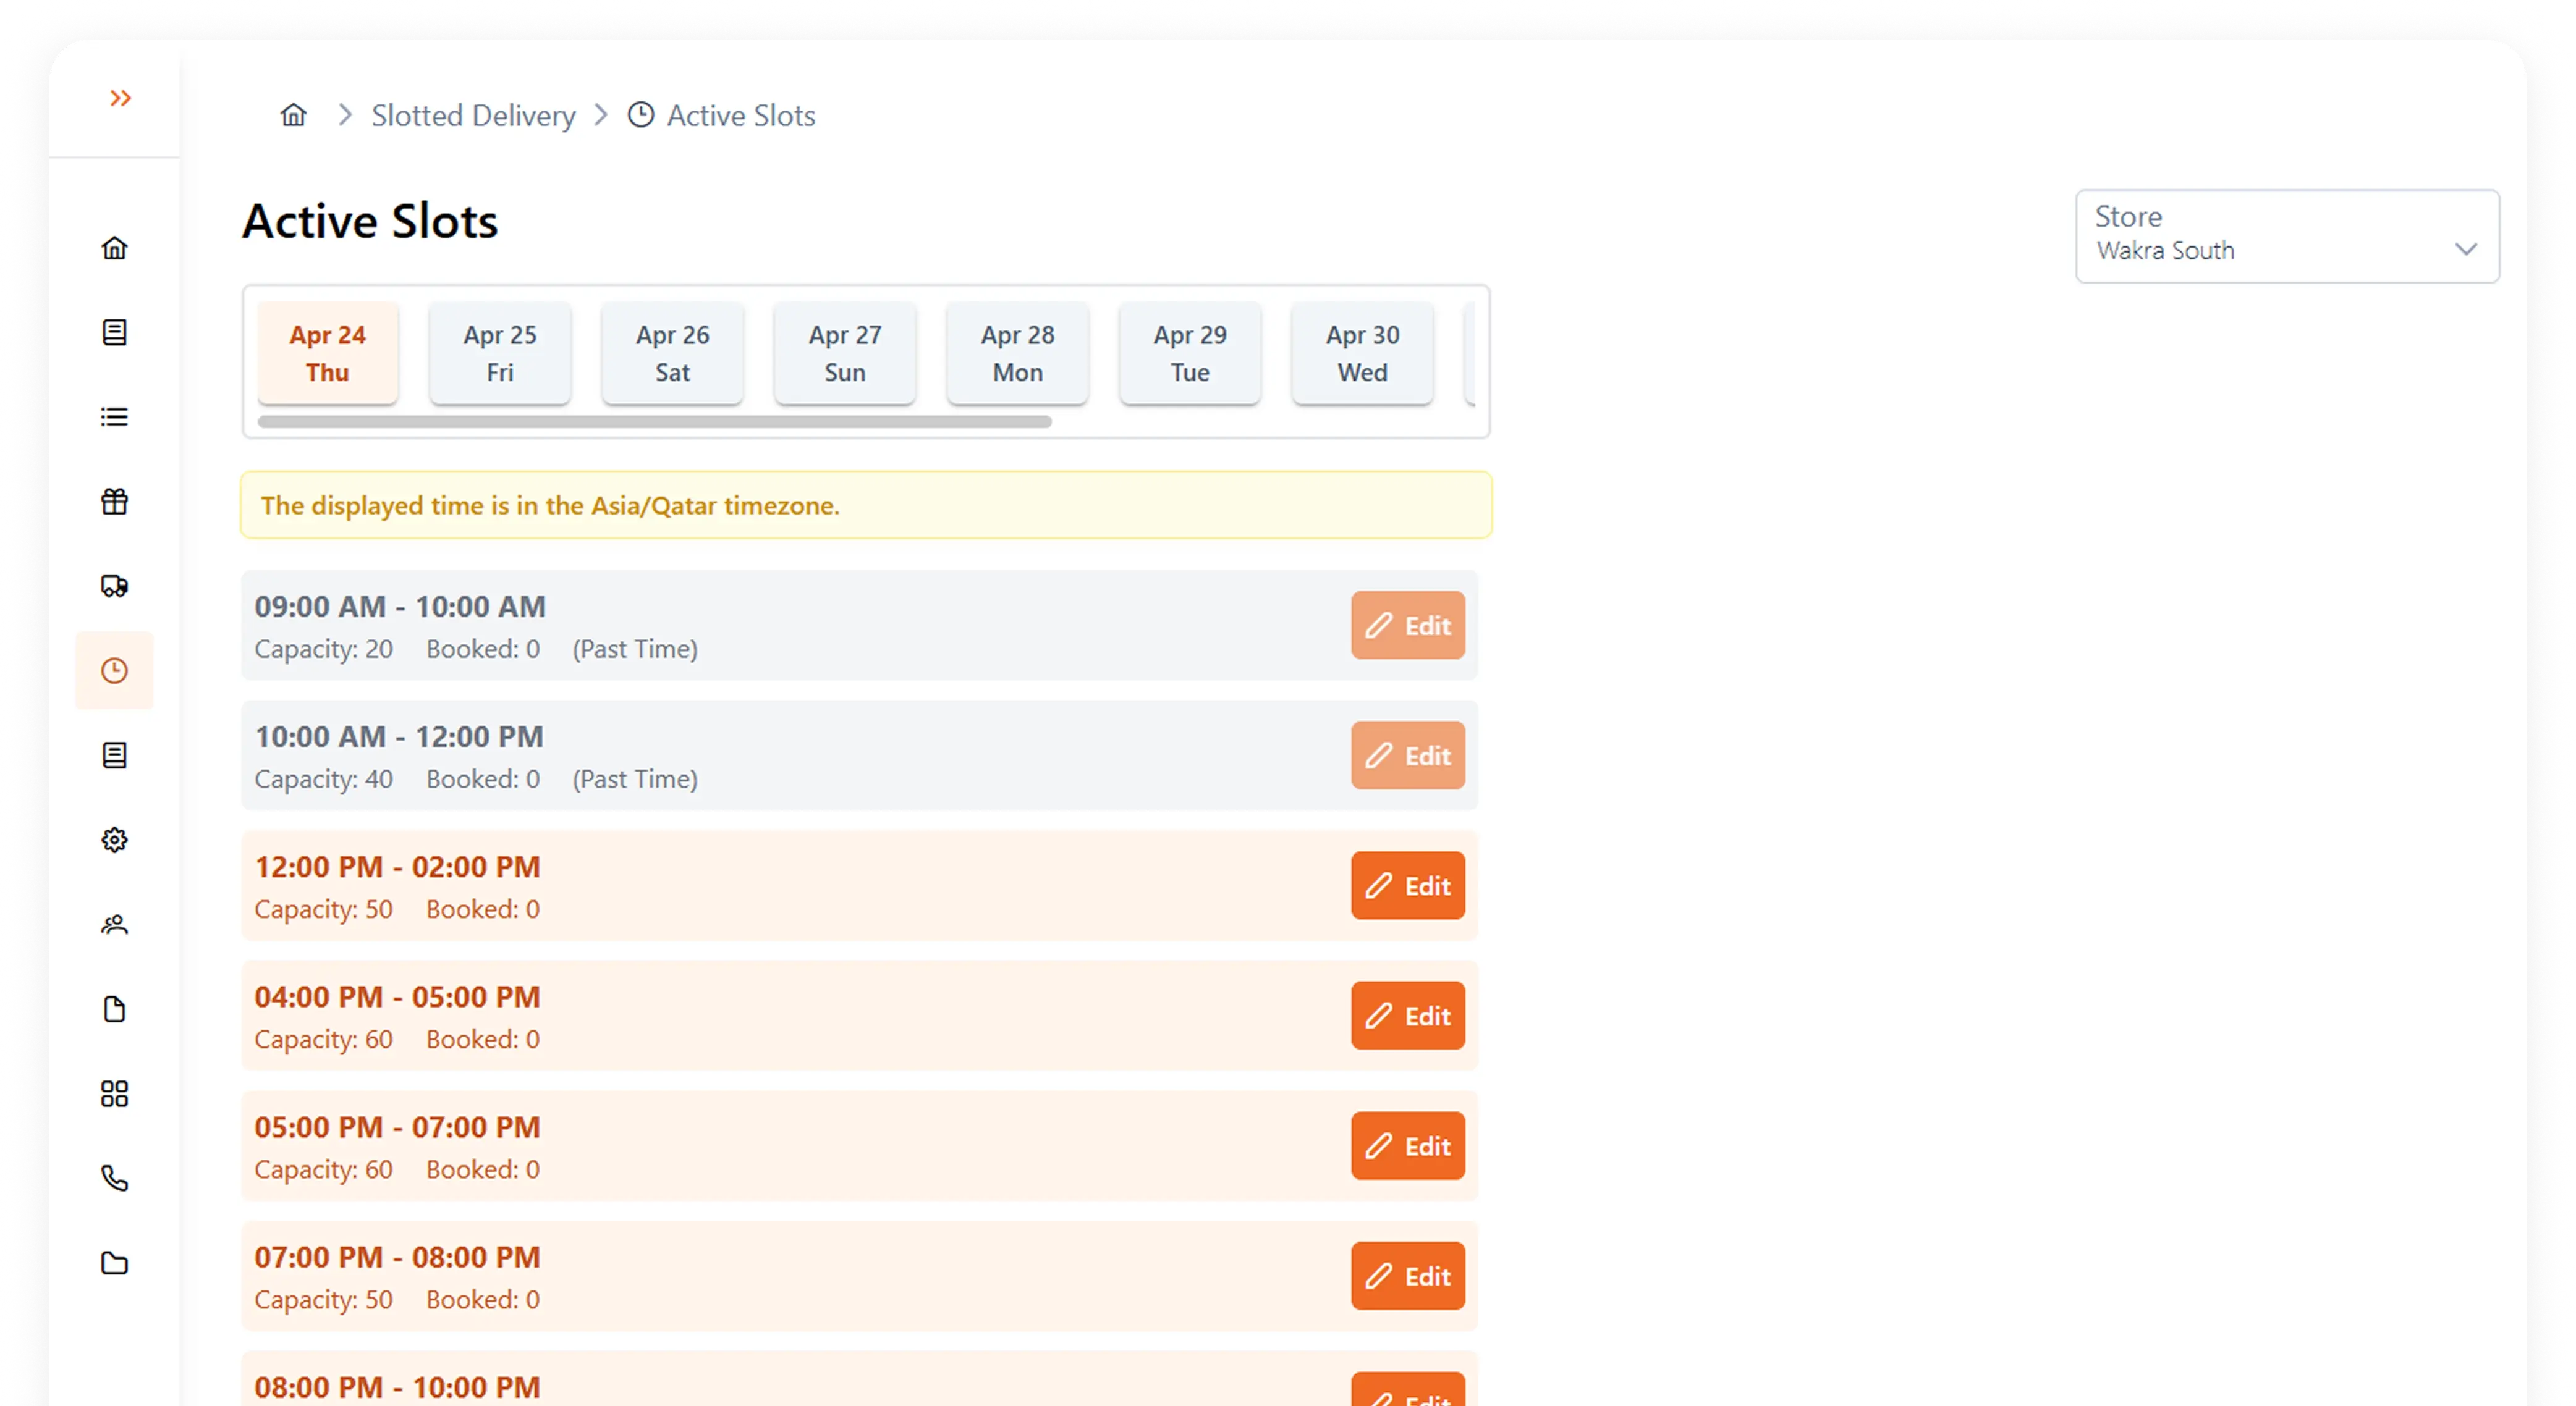The height and width of the screenshot is (1406, 2576).
Task: Open the settings gear icon in sidebar
Action: tap(114, 840)
